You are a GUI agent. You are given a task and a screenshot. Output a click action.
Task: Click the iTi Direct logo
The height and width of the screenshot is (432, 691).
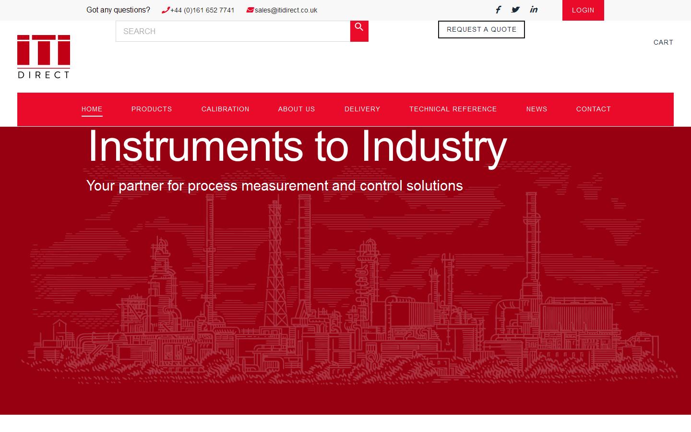44,56
